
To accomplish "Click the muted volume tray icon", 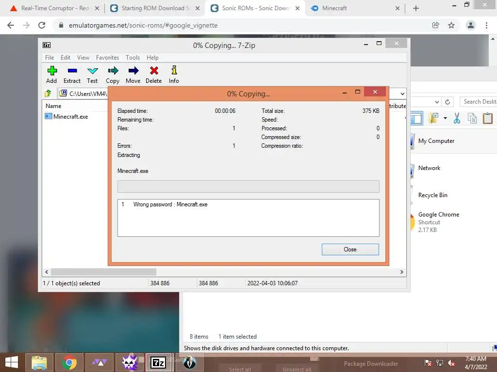I will pos(451,362).
